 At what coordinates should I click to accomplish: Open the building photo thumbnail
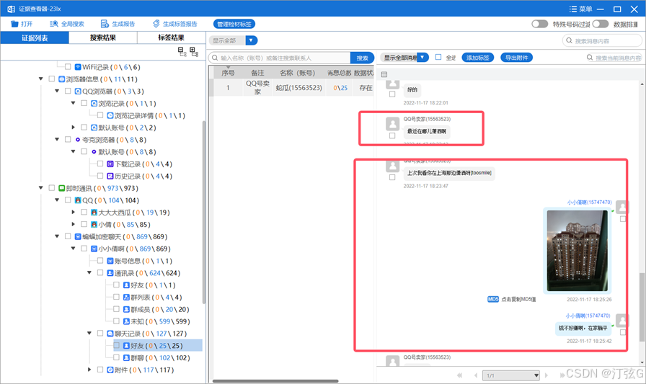(577, 251)
